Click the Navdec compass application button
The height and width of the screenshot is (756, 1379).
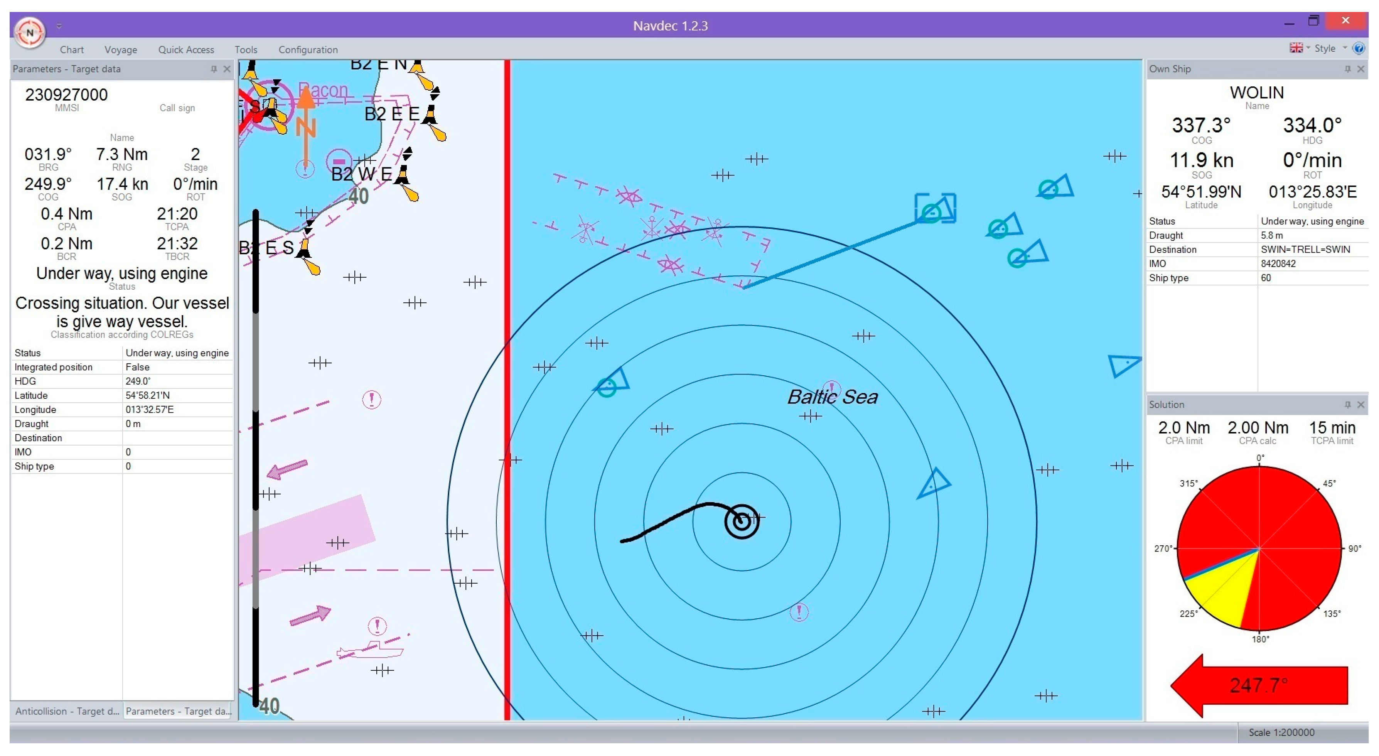29,32
